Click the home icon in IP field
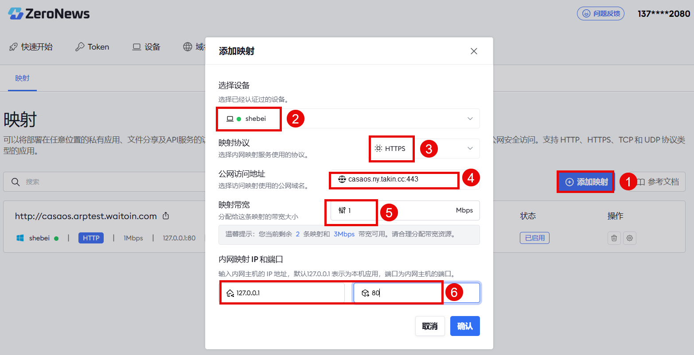The image size is (694, 355). coord(230,293)
